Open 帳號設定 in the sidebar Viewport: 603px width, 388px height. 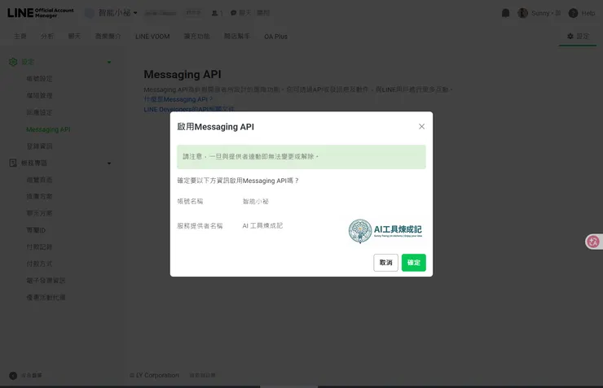[39, 79]
